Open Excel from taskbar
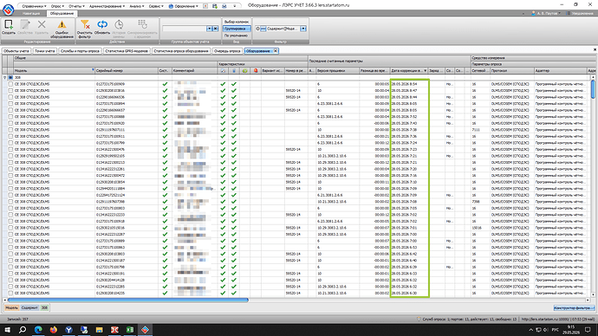Image resolution: width=598 pixels, height=336 pixels. 130,330
